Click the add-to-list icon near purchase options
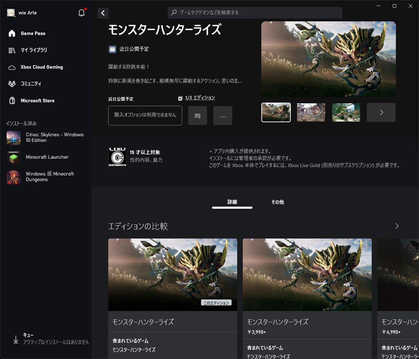This screenshot has height=359, width=419. pos(198,116)
